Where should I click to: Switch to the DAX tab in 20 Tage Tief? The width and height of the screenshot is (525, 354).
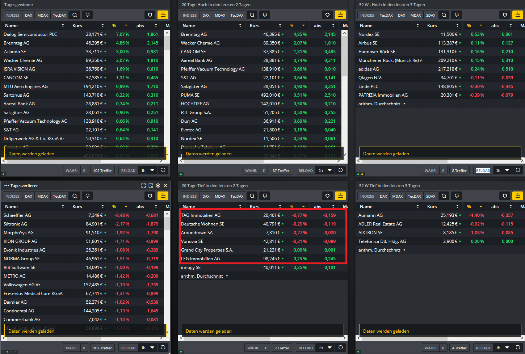(x=206, y=196)
